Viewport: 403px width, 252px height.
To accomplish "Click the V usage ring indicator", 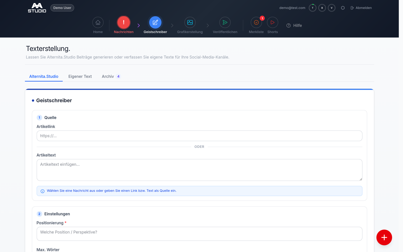I will click(332, 8).
